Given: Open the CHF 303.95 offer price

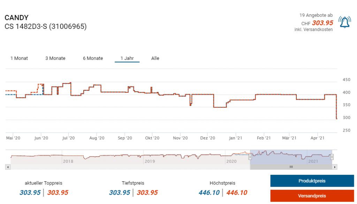Looking at the screenshot, I should click(x=322, y=23).
